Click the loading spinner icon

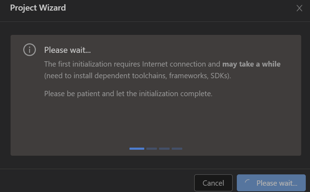coord(248,183)
